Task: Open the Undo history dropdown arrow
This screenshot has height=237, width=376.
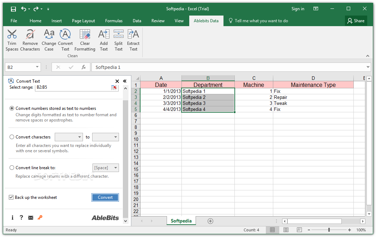Action: [x=29, y=9]
